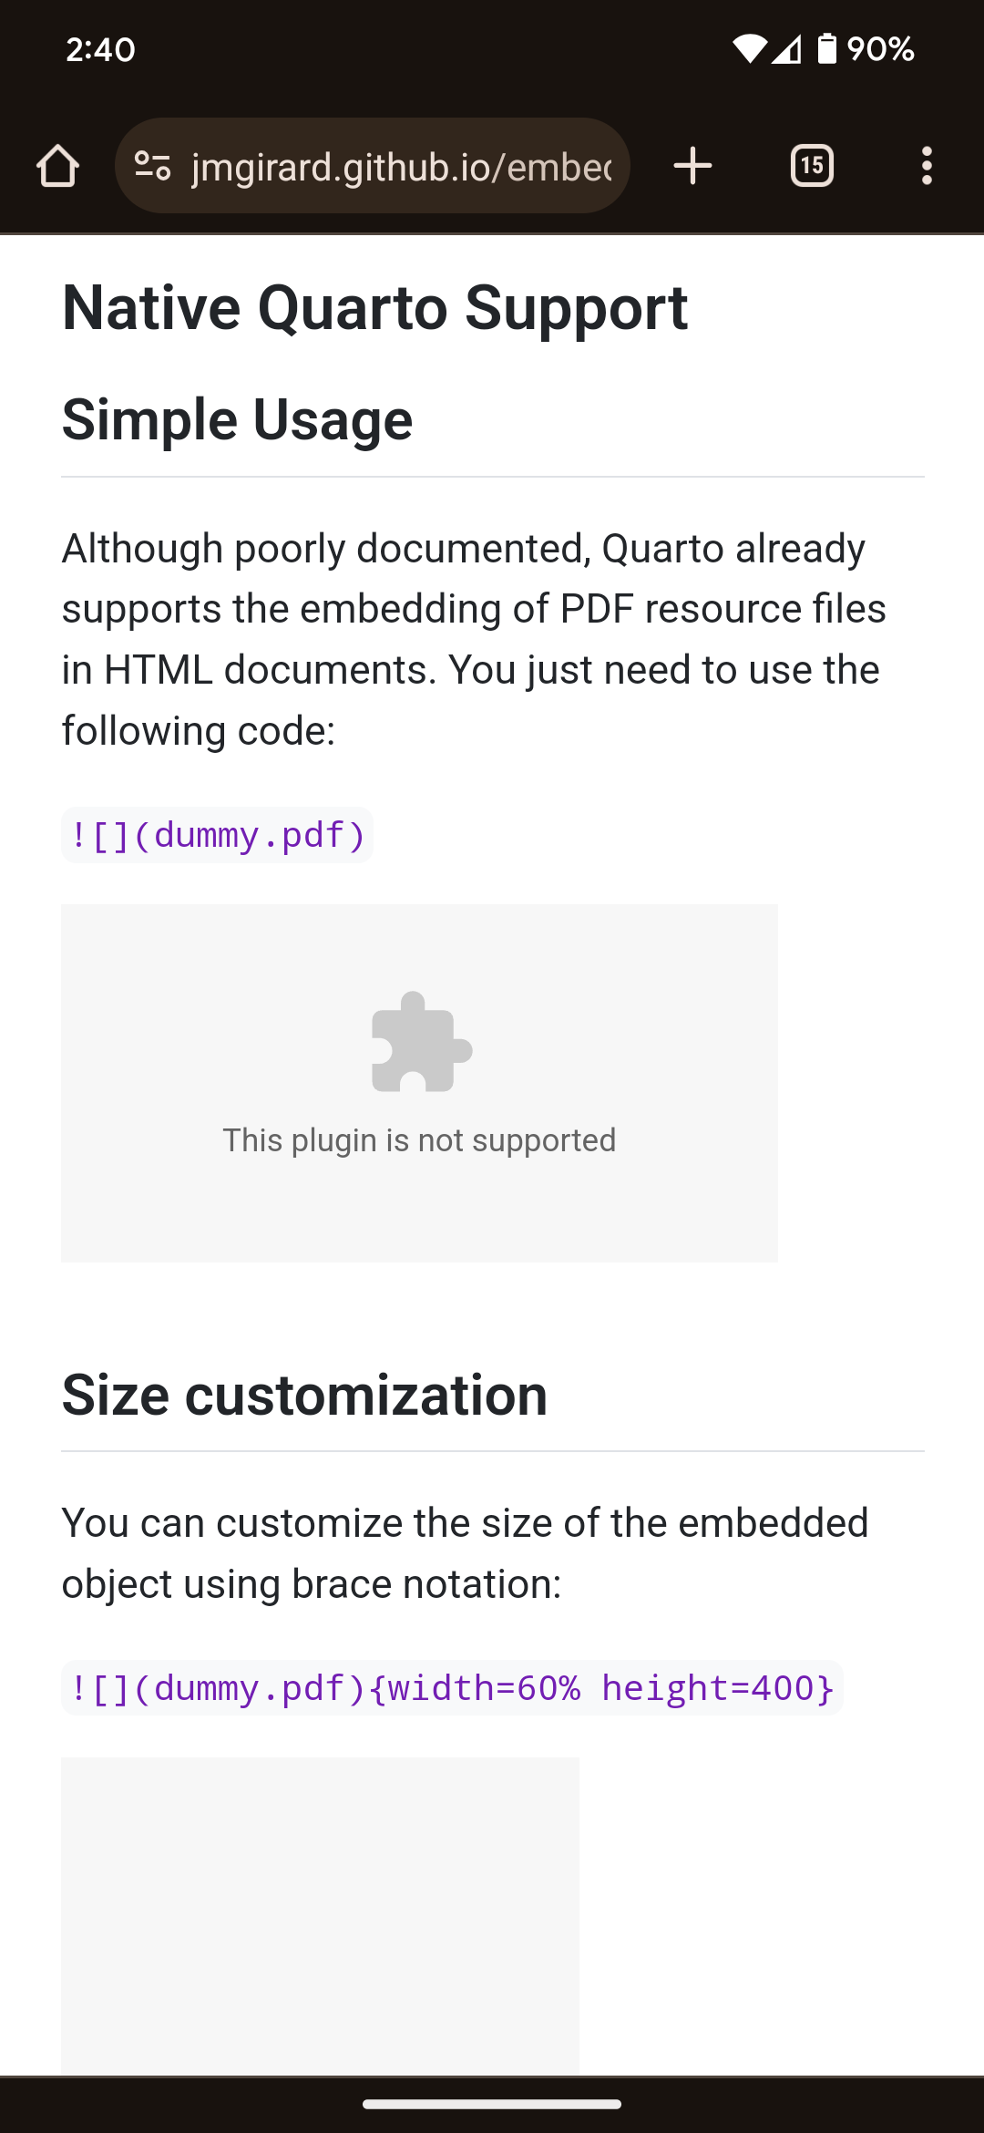Open Chrome's three-dot overflow menu

927,166
